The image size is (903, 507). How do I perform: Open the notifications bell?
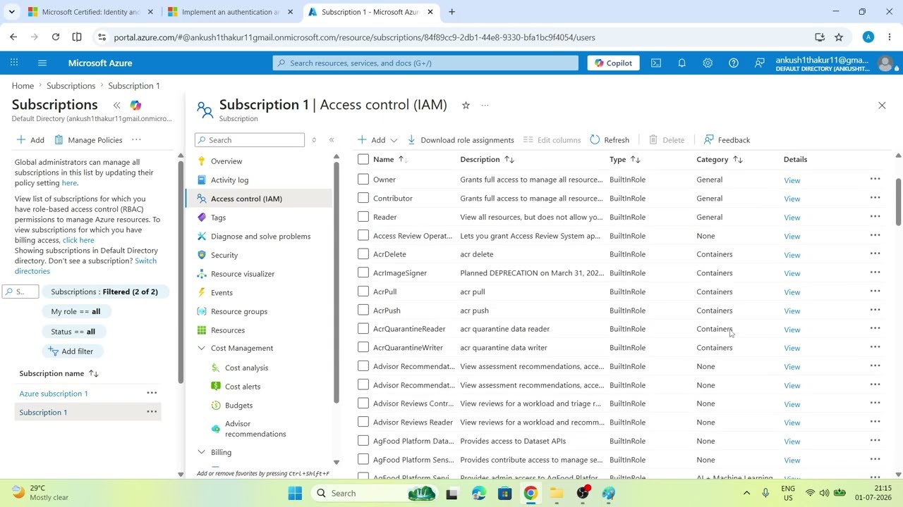pos(681,63)
